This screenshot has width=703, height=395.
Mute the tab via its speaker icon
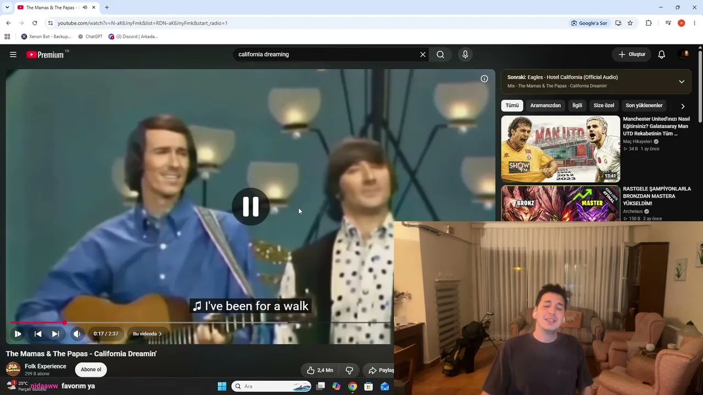pyautogui.click(x=85, y=8)
